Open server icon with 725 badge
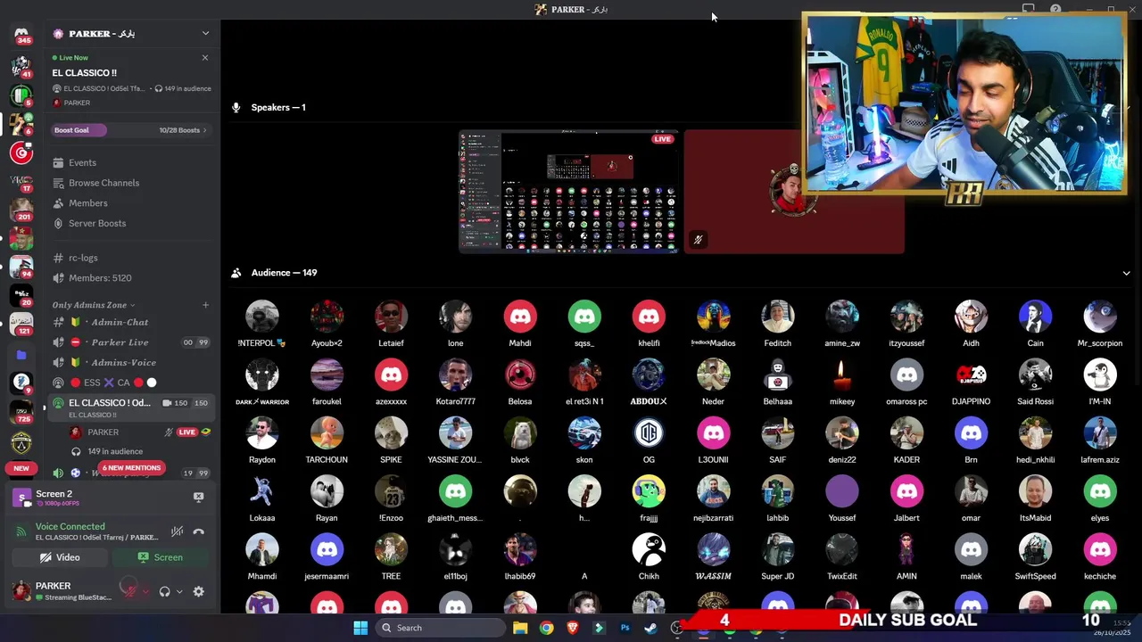 point(21,412)
